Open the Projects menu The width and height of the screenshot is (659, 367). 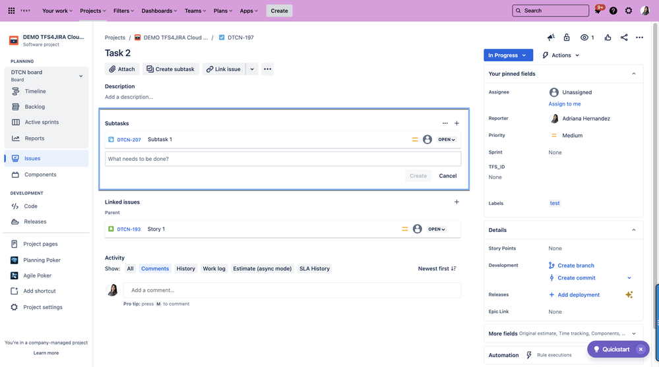tap(93, 11)
